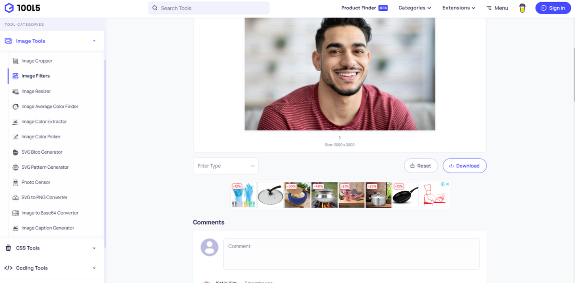The width and height of the screenshot is (575, 283).
Task: Click the Image Cropper tool icon
Action: point(15,60)
